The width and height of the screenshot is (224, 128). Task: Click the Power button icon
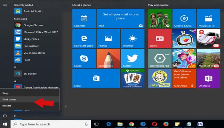[x=5, y=116]
